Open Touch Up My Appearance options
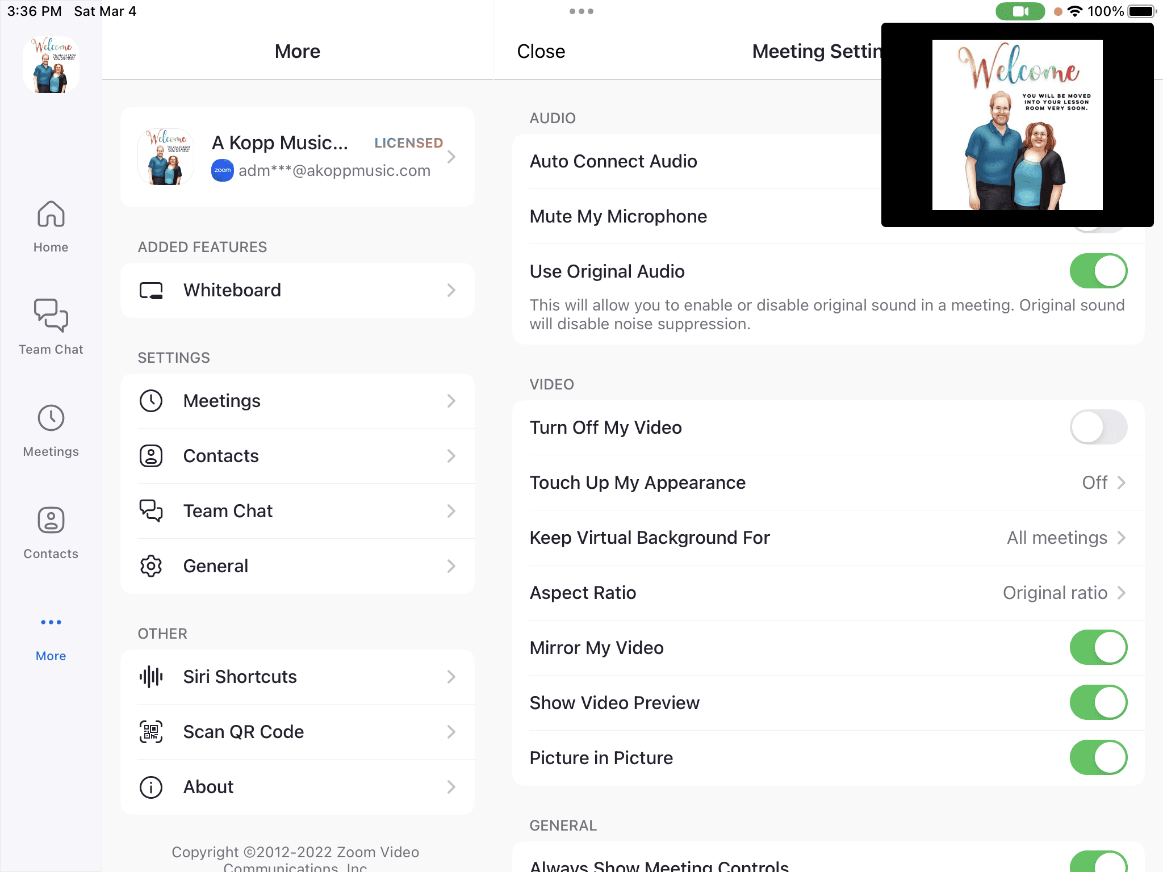Screen dimensions: 1163x872 pos(829,483)
